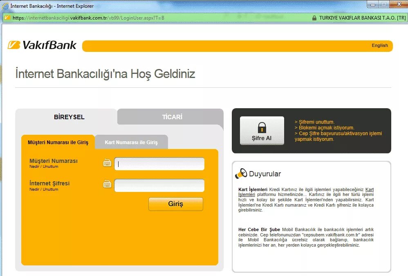Click TURKIYE VAKIFLAR BANKASI certificate label

pyautogui.click(x=363, y=18)
